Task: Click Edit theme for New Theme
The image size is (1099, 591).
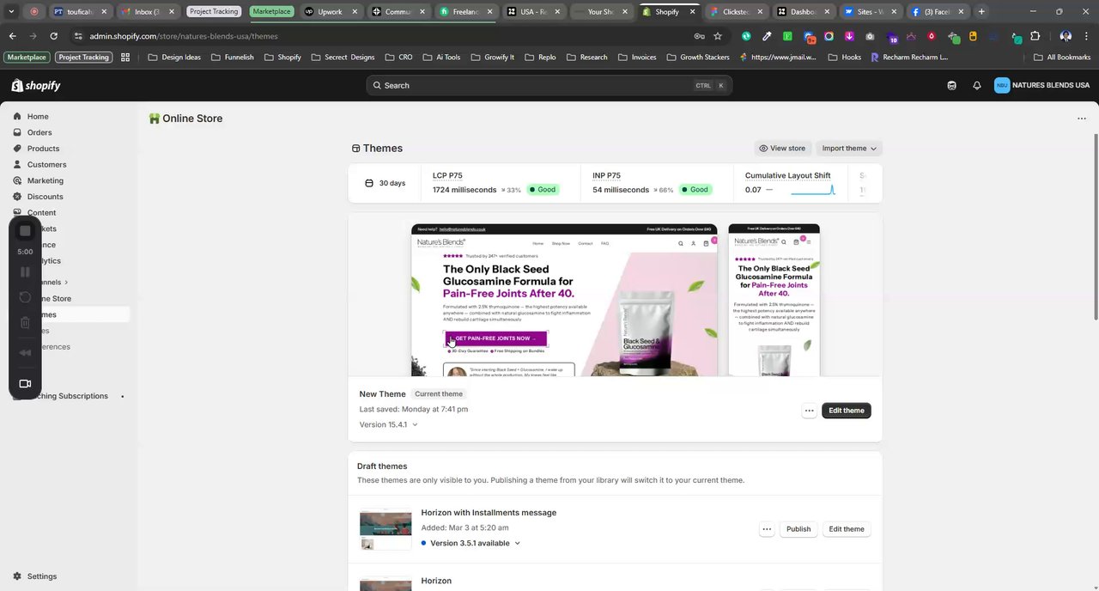Action: pos(847,411)
